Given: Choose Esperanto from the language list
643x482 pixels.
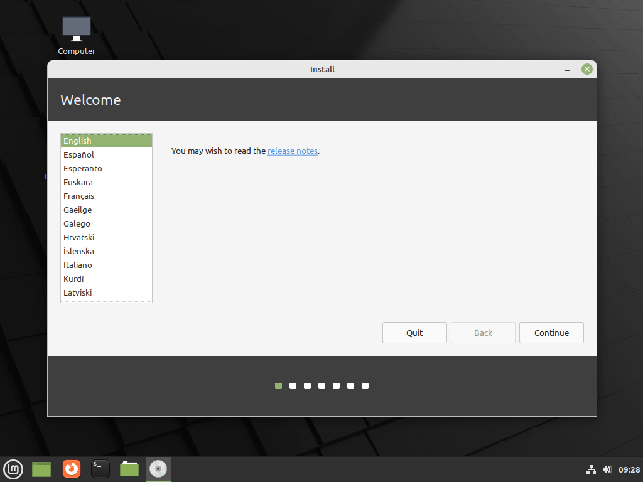Looking at the screenshot, I should tap(82, 169).
